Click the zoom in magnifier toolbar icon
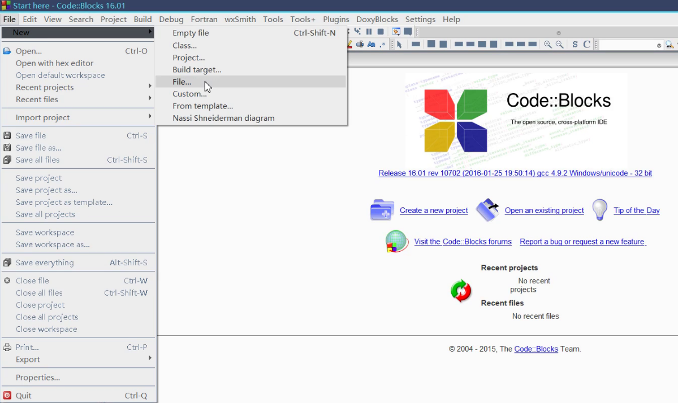This screenshot has width=678, height=403. pyautogui.click(x=547, y=45)
